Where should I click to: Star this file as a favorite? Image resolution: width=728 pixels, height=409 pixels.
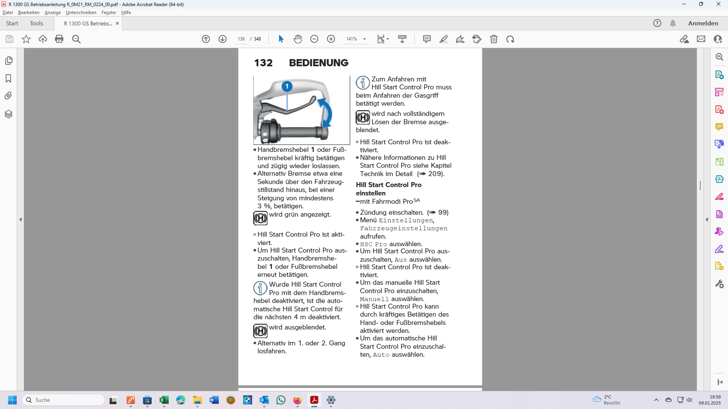26,39
